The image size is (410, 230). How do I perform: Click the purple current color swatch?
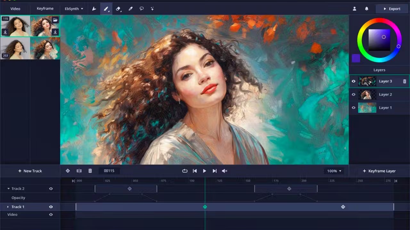(x=356, y=58)
